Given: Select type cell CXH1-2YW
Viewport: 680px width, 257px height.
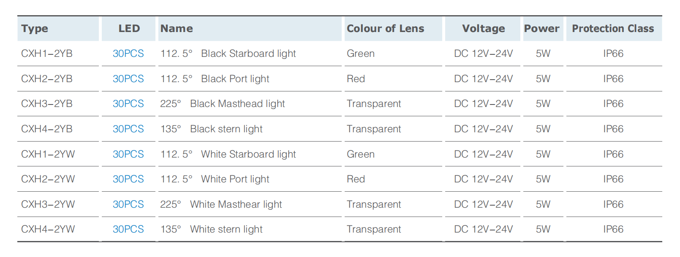Looking at the screenshot, I should coord(48,154).
